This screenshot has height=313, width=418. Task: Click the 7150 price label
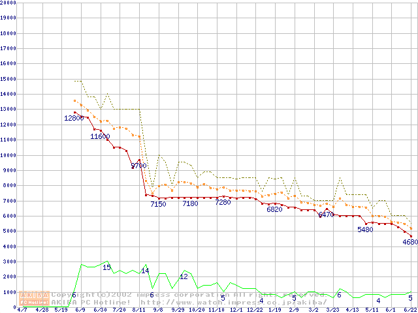(158, 204)
